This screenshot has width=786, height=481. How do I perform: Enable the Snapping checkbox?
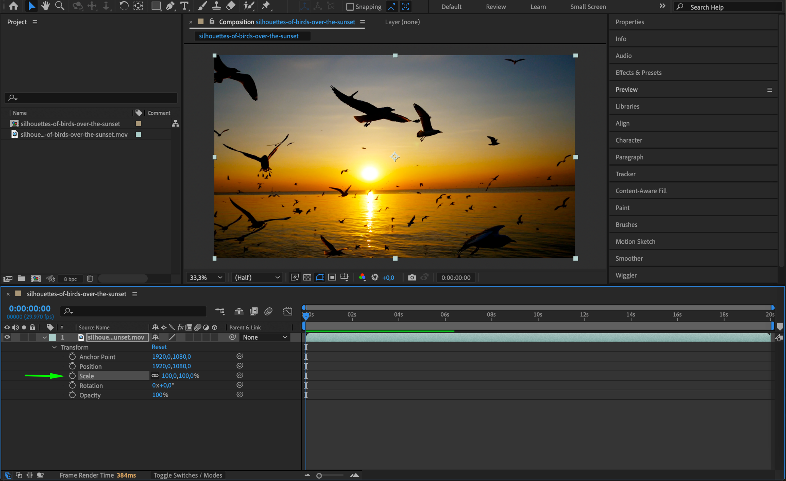350,7
